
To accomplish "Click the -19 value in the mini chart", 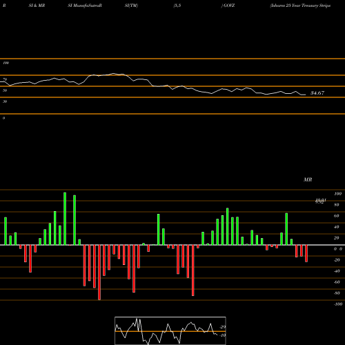I will point(223,335).
